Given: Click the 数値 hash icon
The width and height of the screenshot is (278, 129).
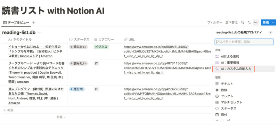Looking at the screenshot, I should (217, 90).
